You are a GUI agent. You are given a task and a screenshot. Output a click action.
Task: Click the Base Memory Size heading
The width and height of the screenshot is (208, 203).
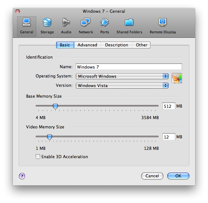coord(44,96)
